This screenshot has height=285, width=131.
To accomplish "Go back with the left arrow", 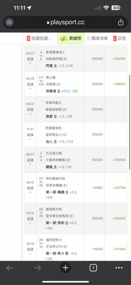I will point(10,268).
